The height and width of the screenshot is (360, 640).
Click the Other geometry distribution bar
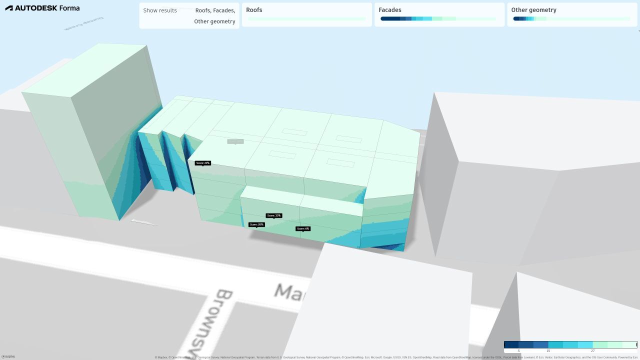click(571, 19)
